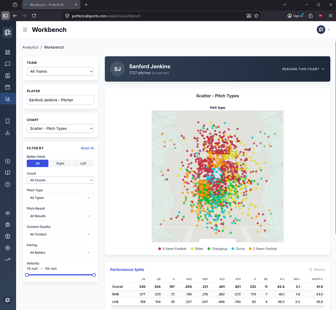This screenshot has width=336, height=310.
Task: Select the Left batter hand filter
Action: (83, 163)
